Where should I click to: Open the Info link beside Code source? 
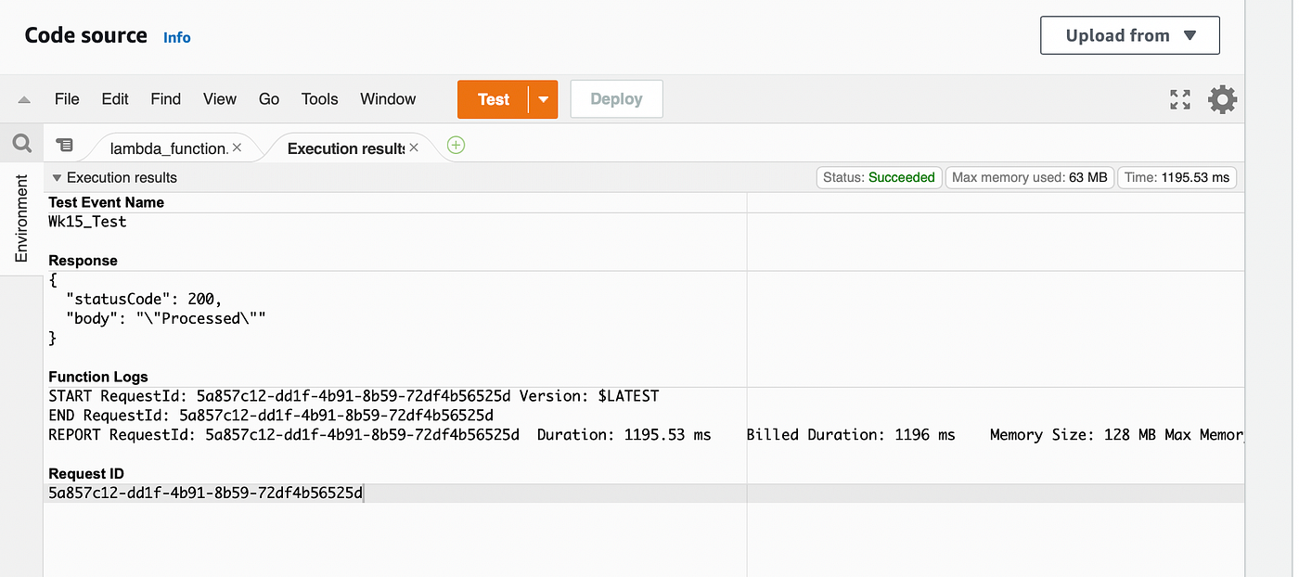(x=176, y=37)
